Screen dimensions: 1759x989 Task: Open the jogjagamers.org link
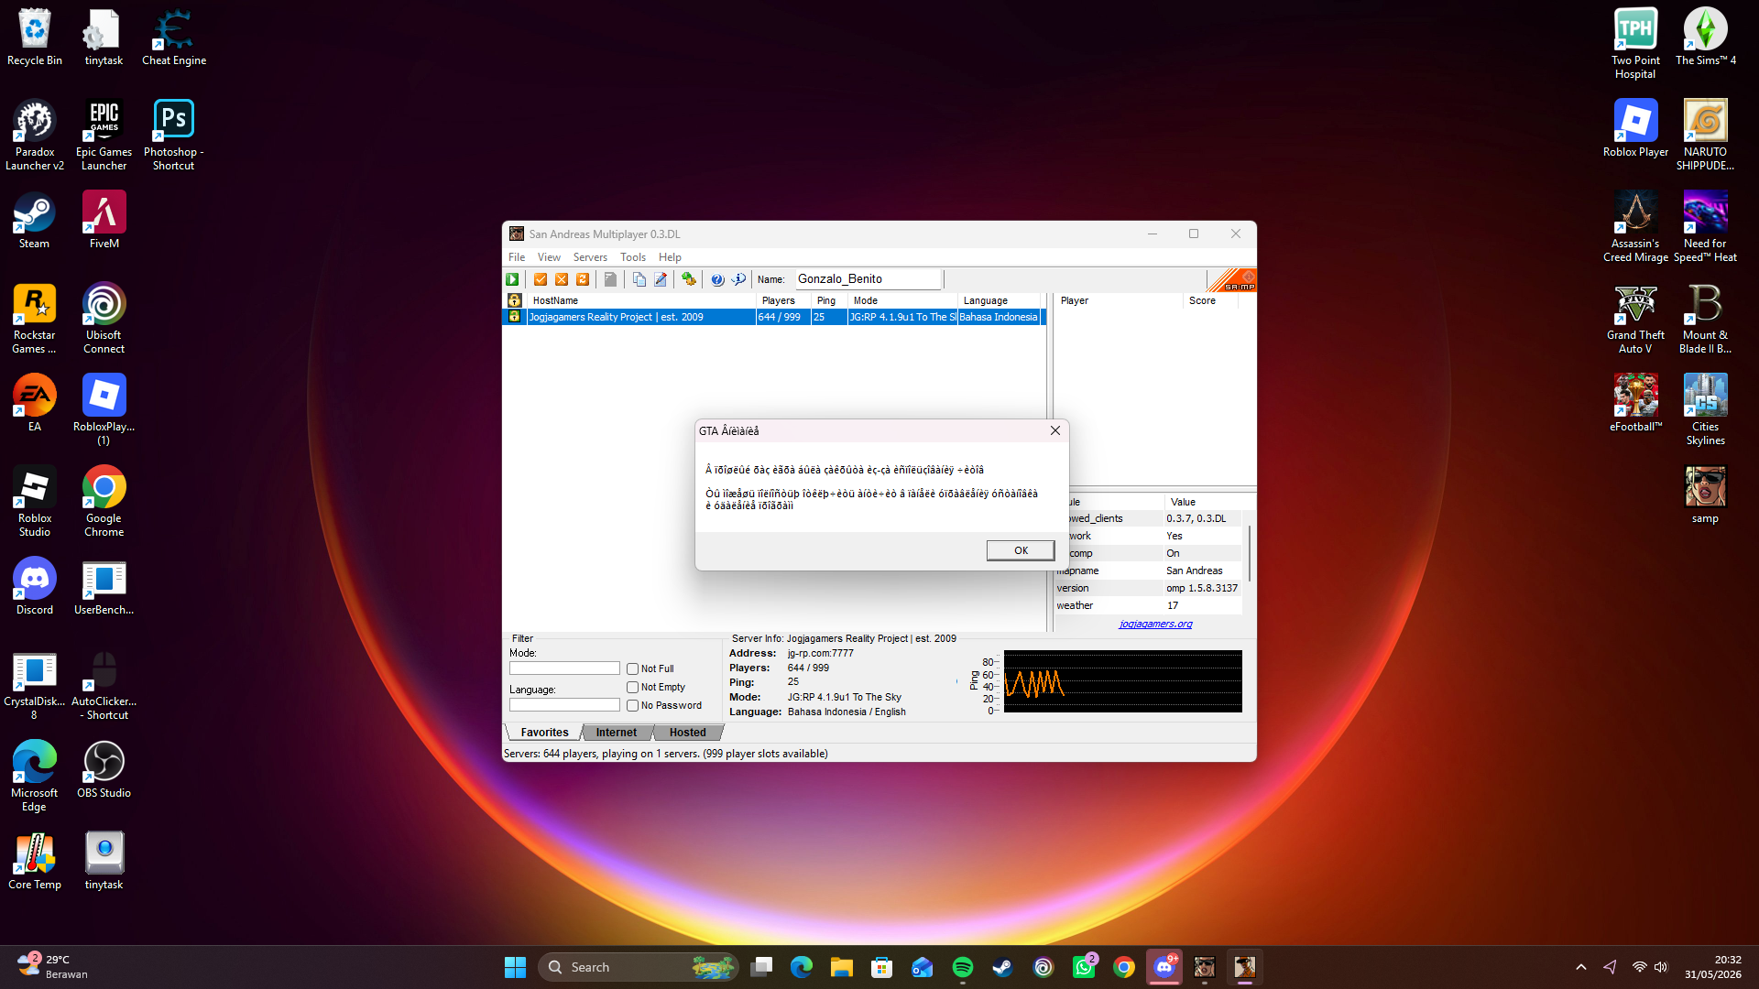[x=1155, y=625]
